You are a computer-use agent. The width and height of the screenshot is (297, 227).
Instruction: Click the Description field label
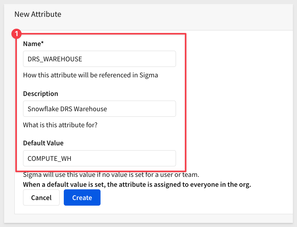pyautogui.click(x=41, y=94)
